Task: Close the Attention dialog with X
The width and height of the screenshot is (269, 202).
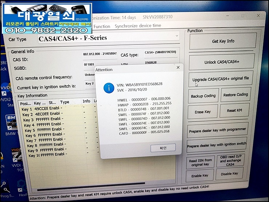Action: pos(178,68)
